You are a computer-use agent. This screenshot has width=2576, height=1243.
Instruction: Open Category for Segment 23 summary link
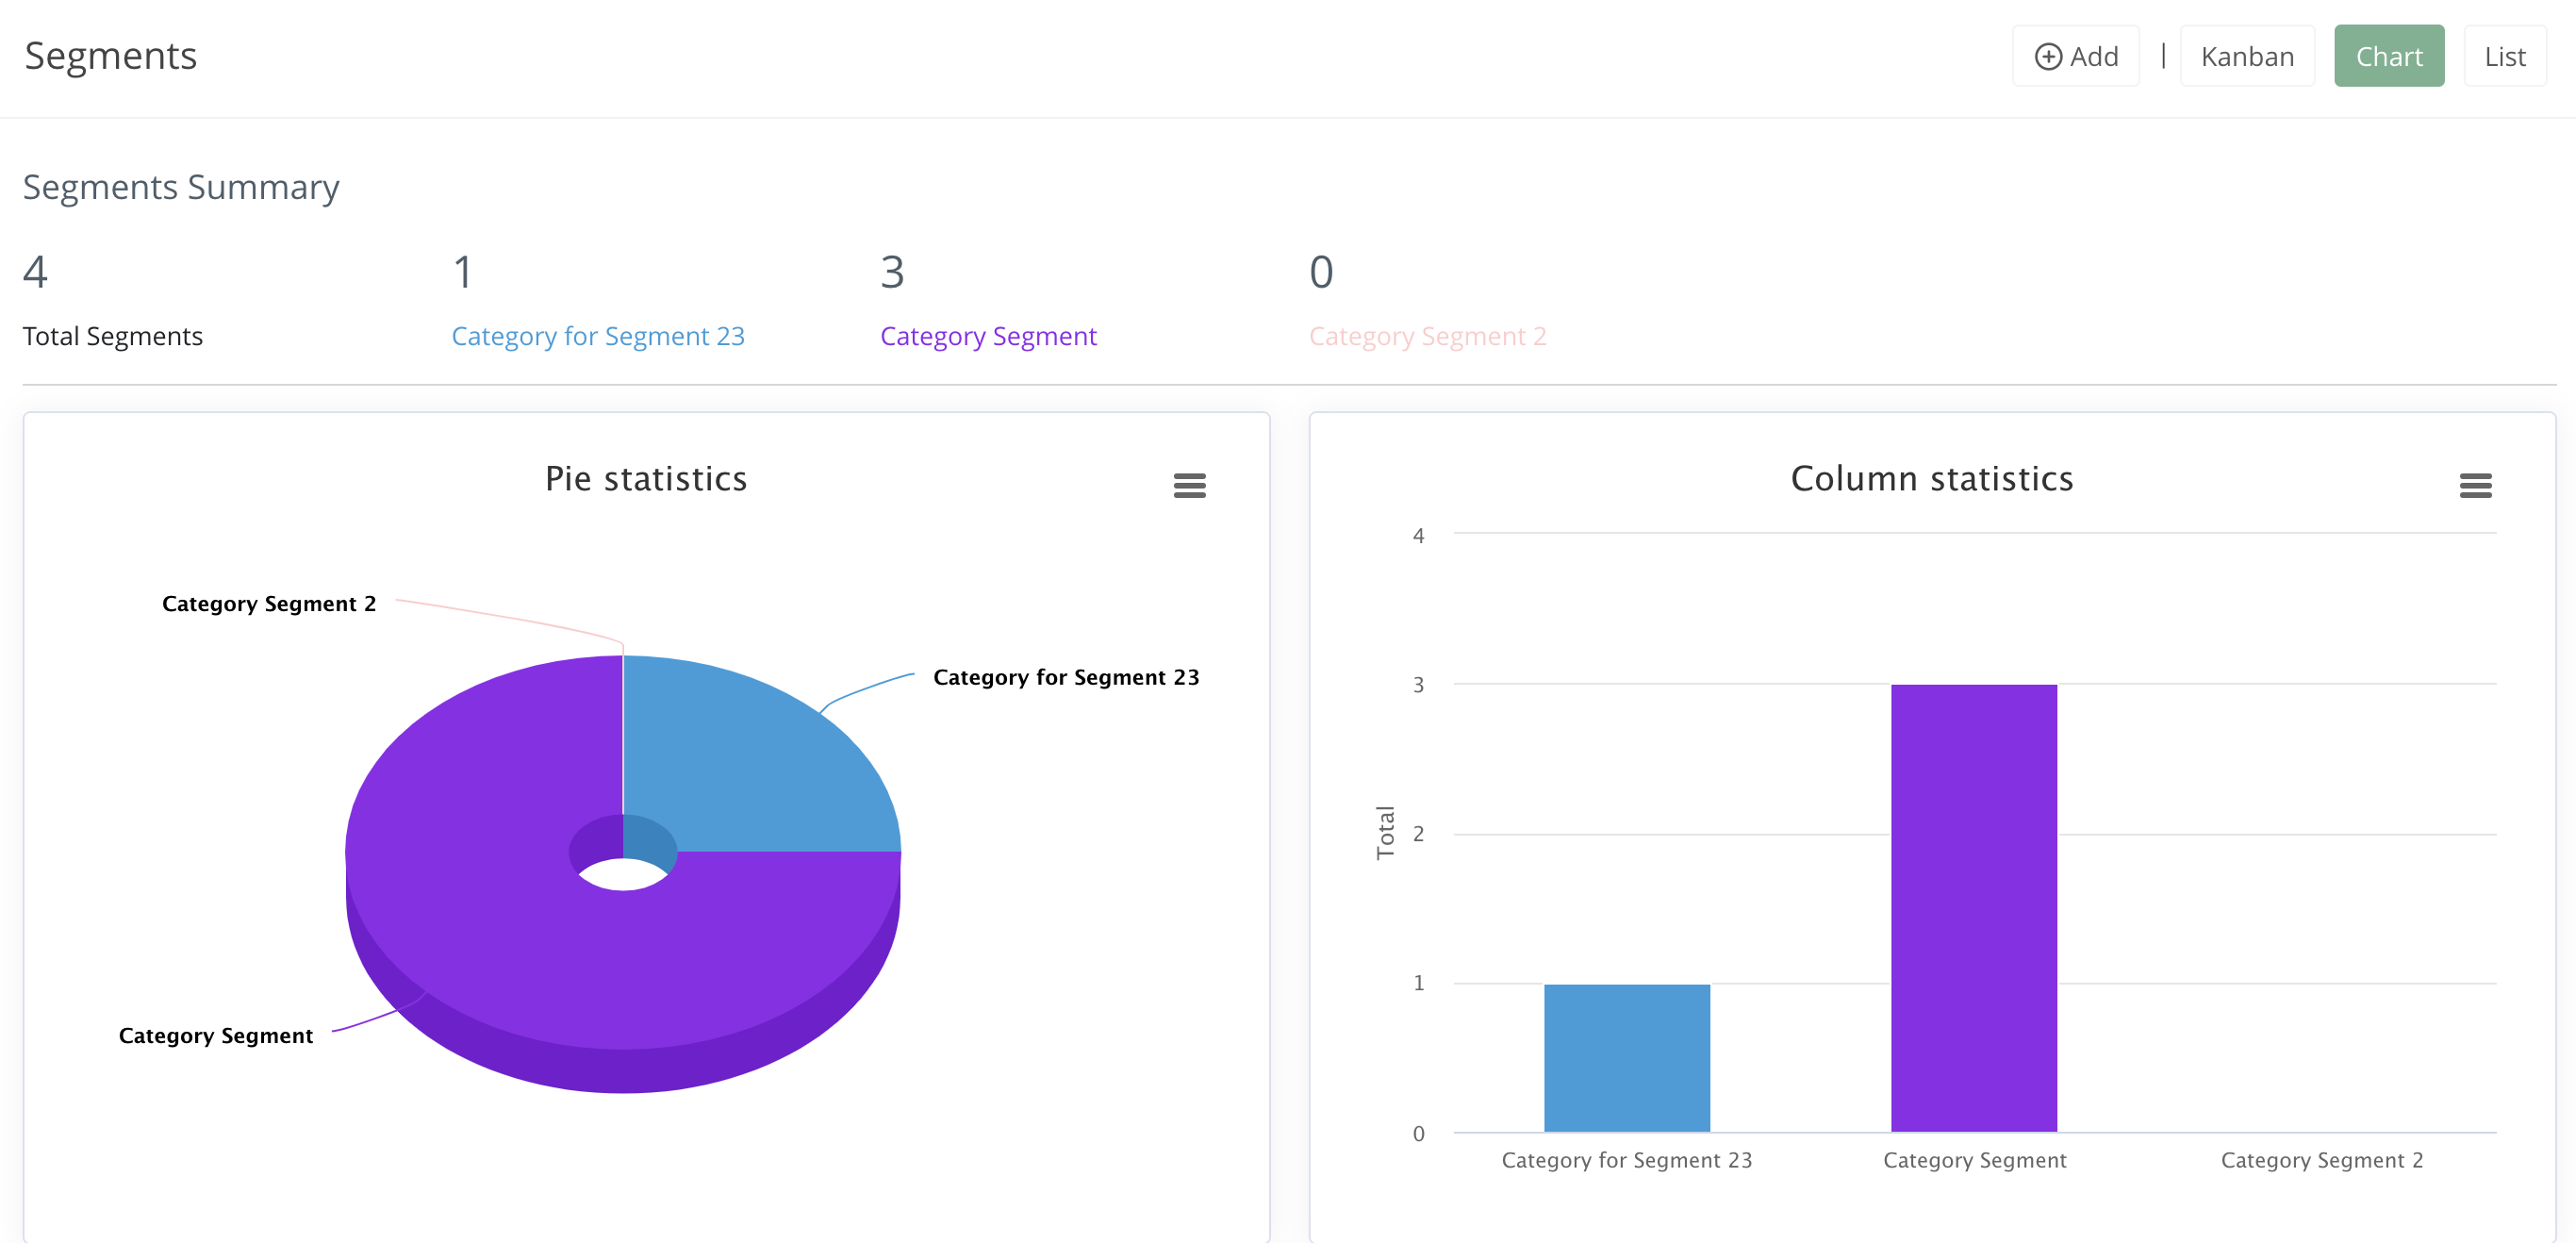click(598, 336)
